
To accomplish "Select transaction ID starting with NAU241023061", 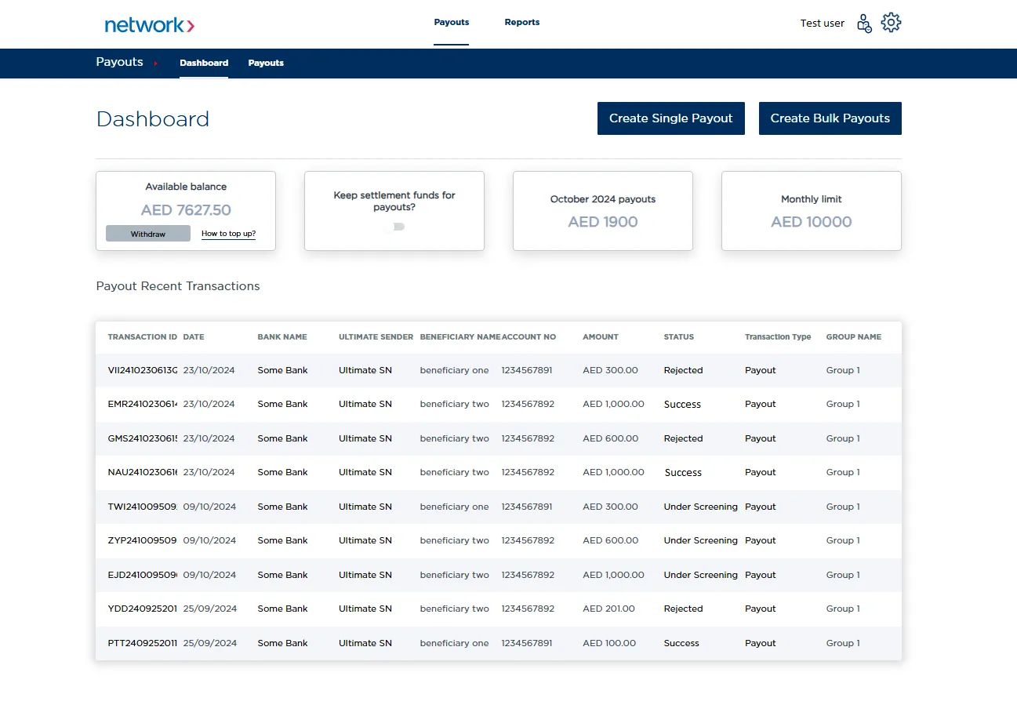I will 143,472.
